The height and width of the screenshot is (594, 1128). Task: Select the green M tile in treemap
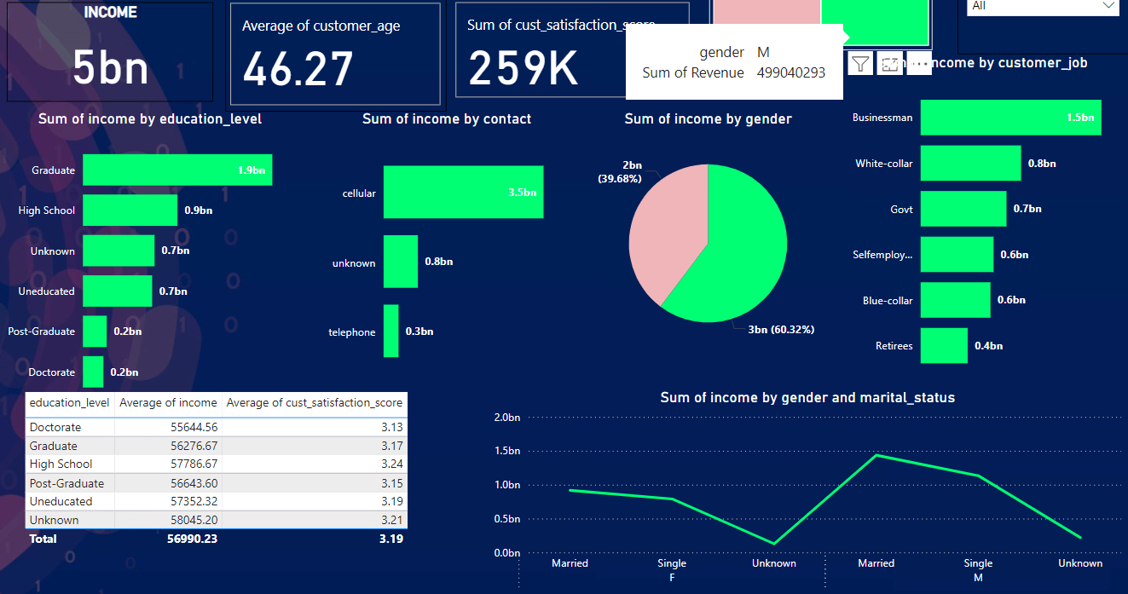875,20
